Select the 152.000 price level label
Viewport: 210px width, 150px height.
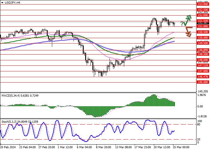[x=203, y=15]
